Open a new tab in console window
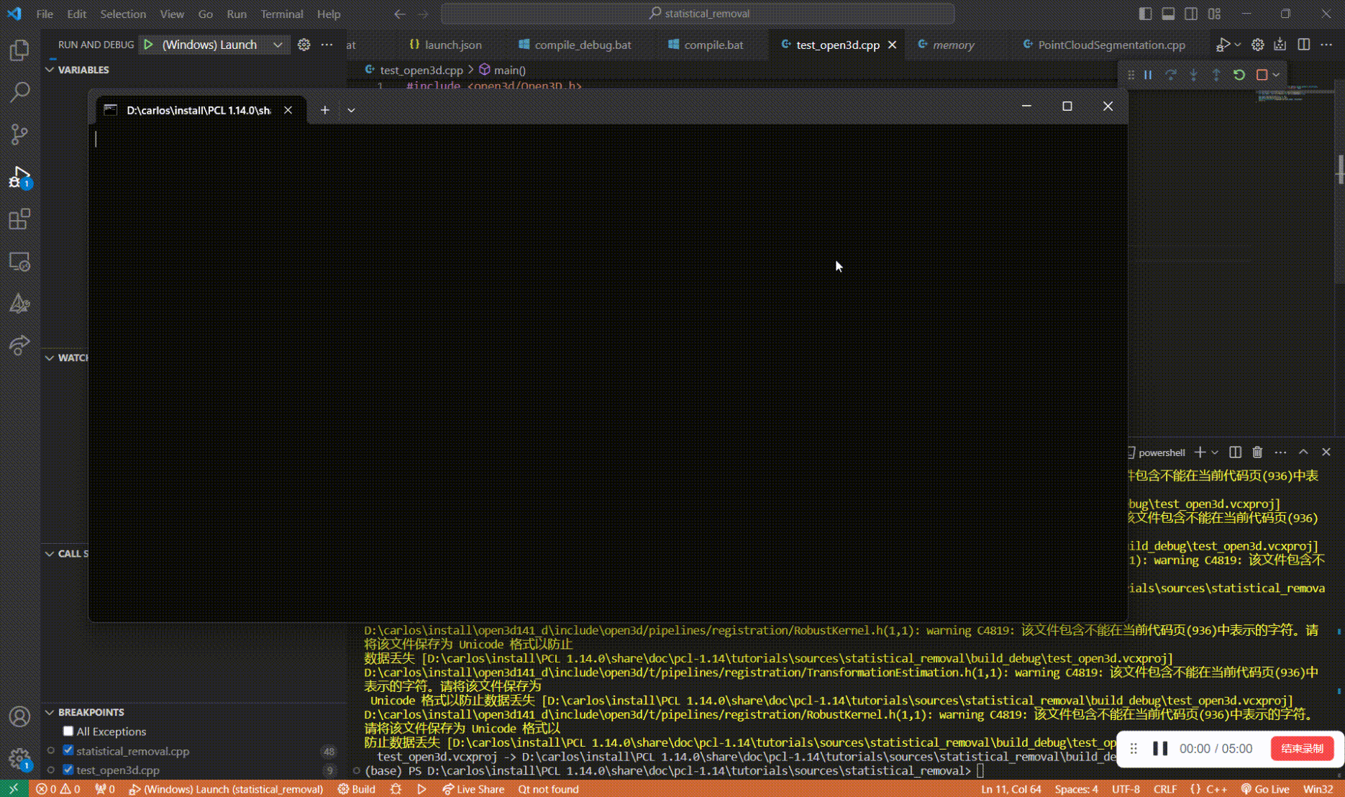1345x797 pixels. pos(325,110)
